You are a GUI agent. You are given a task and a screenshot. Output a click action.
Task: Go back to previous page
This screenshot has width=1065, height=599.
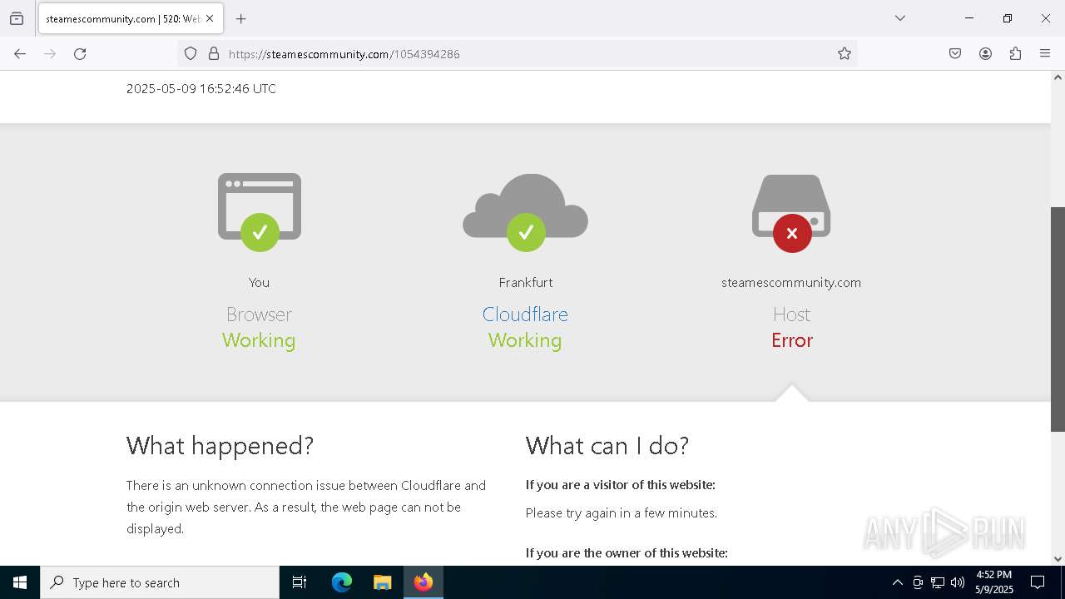[20, 53]
